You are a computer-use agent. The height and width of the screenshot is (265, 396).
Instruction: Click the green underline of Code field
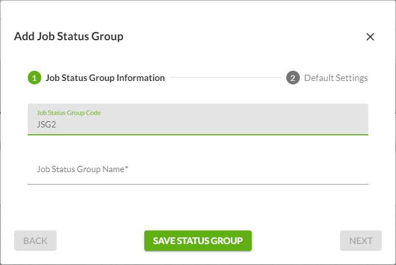tap(198, 135)
